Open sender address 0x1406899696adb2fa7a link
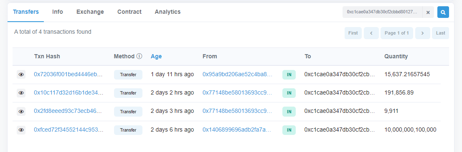Screen dimensions: 462x152 pyautogui.click(x=238, y=130)
